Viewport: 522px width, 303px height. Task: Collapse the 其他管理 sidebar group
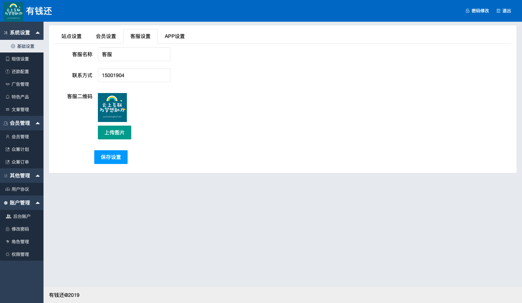[x=37, y=176]
